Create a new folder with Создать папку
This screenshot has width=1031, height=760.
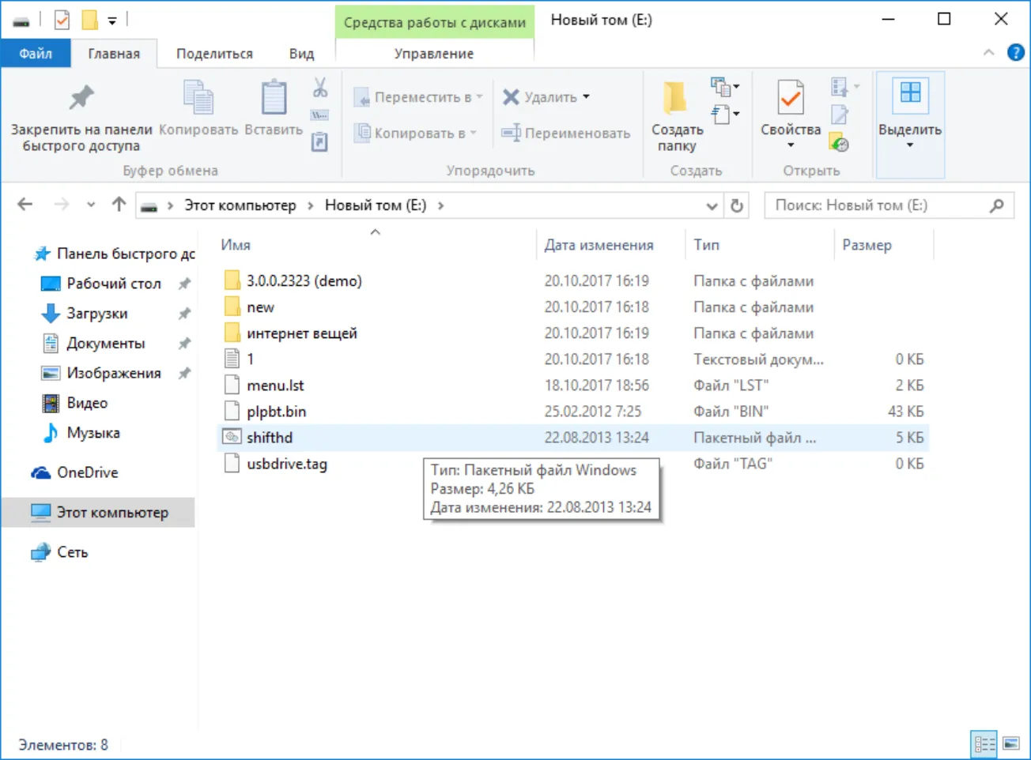coord(677,116)
